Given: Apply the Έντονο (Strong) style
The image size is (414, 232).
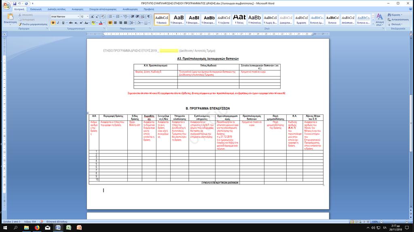Looking at the screenshot, I should pyautogui.click(x=332, y=19).
